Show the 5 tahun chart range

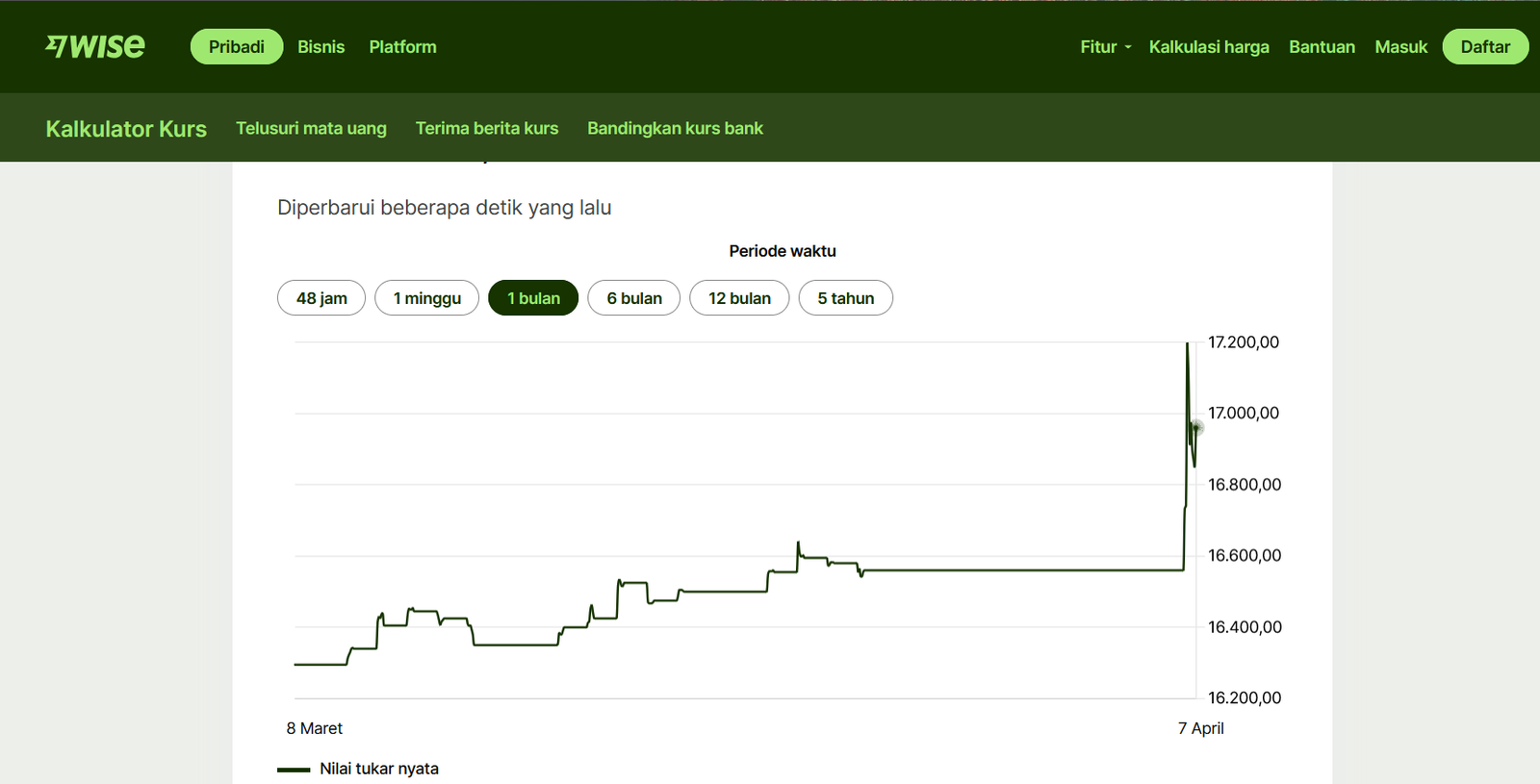(845, 298)
